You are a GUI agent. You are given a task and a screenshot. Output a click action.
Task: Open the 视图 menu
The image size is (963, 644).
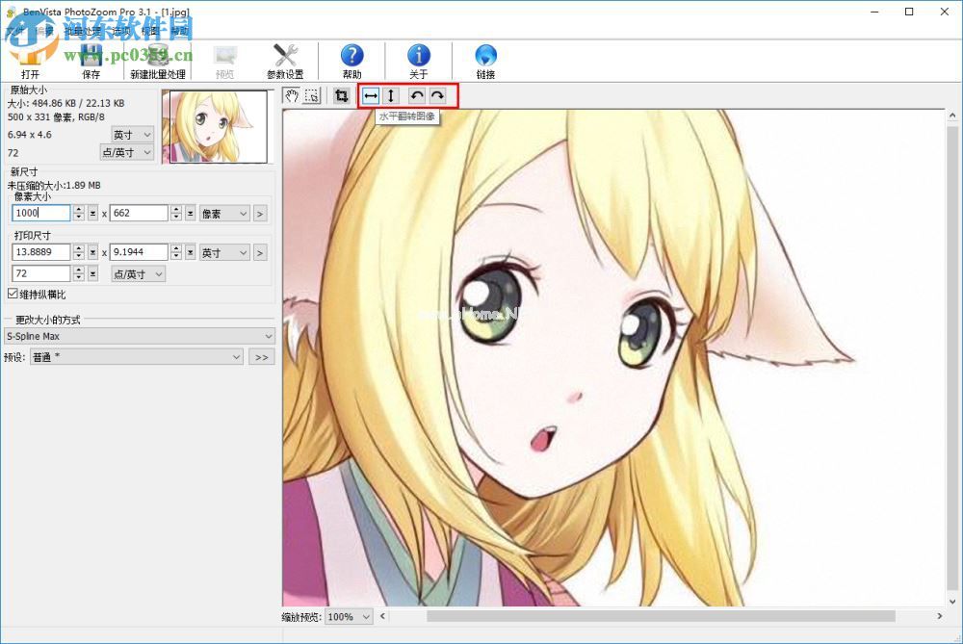click(149, 30)
